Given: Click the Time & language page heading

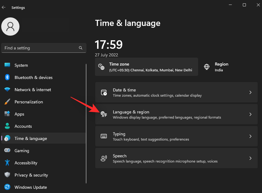Looking at the screenshot, I should coord(128,23).
